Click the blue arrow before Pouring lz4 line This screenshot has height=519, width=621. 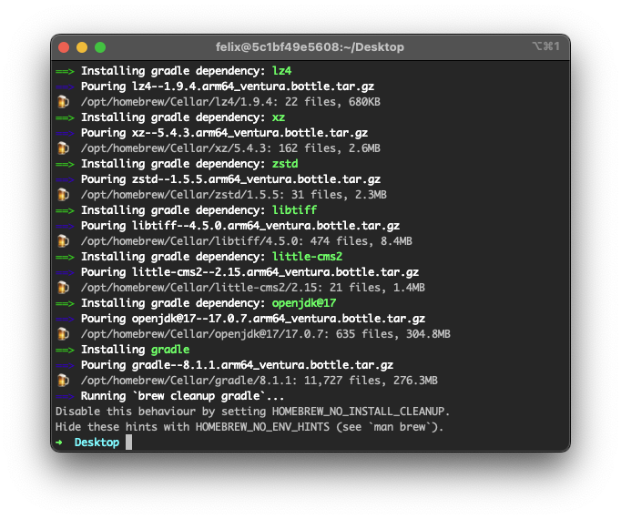click(65, 87)
